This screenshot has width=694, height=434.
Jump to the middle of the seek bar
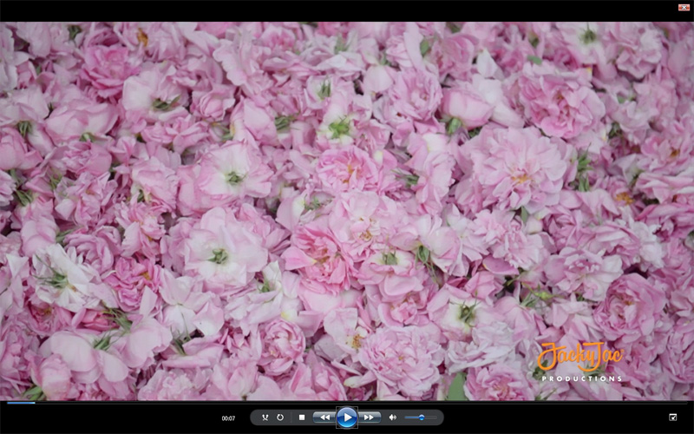[x=347, y=403]
